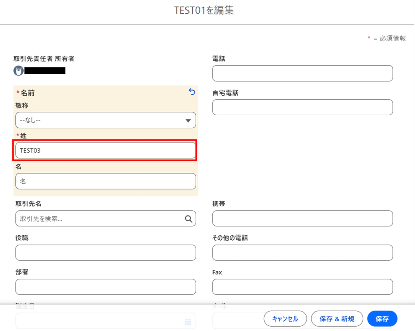Click the 名前 section label

coord(27,93)
